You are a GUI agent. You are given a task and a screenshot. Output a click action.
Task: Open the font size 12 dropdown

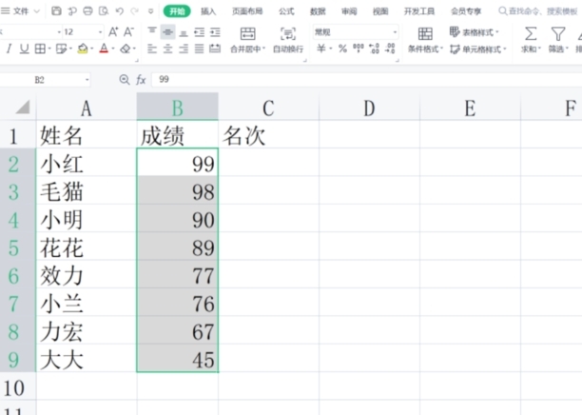point(100,32)
